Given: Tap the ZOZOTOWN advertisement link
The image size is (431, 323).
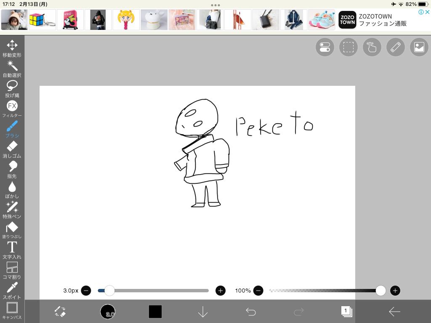Looking at the screenshot, I should 382,20.
